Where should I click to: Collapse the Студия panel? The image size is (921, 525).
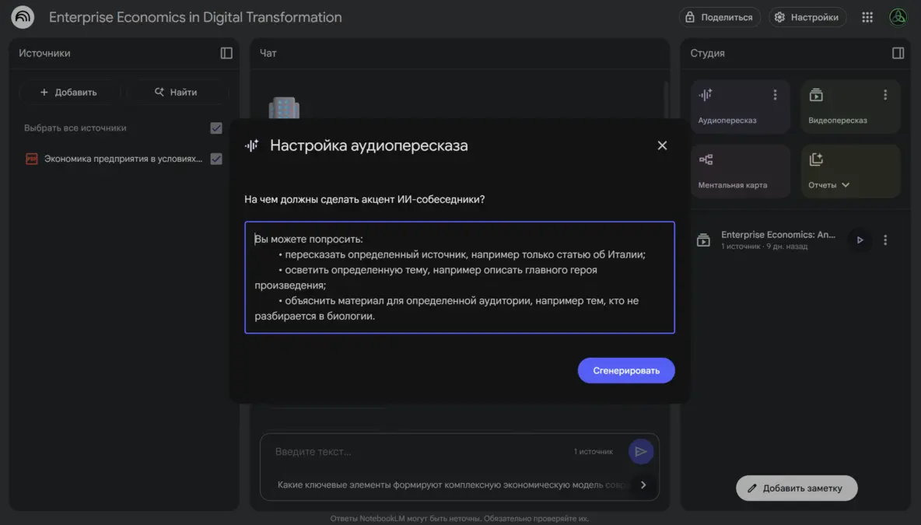[x=898, y=53]
